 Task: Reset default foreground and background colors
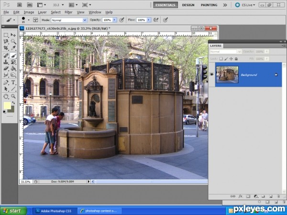pyautogui.click(x=5, y=112)
